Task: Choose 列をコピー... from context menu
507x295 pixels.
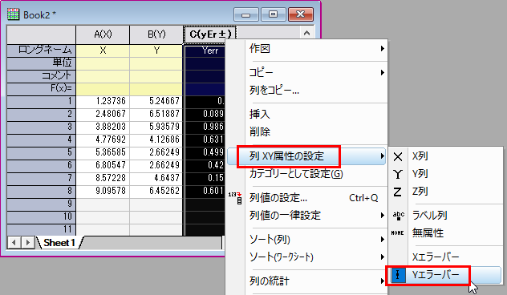Action: point(274,90)
